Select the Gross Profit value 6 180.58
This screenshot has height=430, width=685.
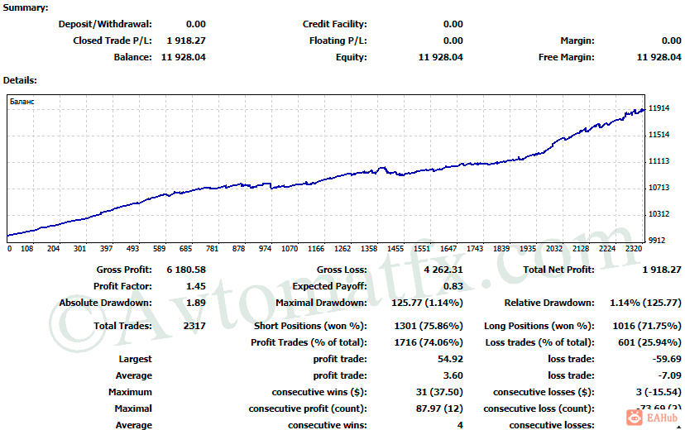tap(186, 270)
